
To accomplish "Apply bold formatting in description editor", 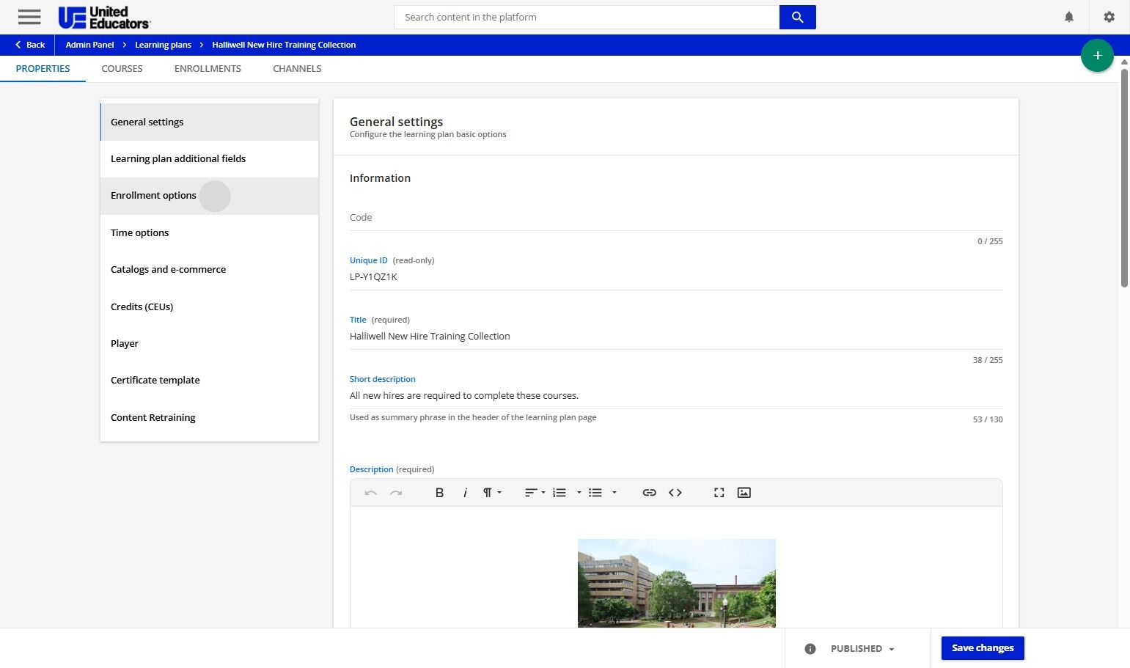I will coord(439,493).
